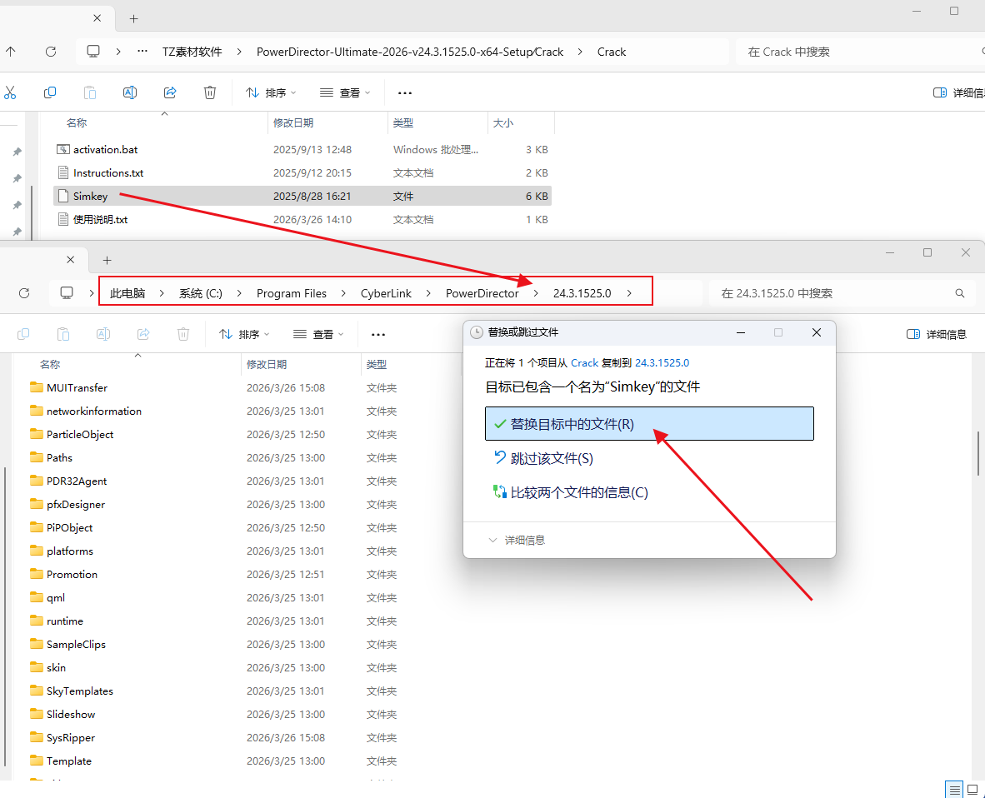Click Refresh button in Crack window
Image resolution: width=985 pixels, height=798 pixels.
pyautogui.click(x=51, y=52)
